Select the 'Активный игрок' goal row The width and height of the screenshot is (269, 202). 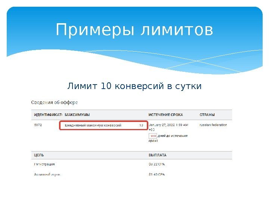pyautogui.click(x=132, y=175)
